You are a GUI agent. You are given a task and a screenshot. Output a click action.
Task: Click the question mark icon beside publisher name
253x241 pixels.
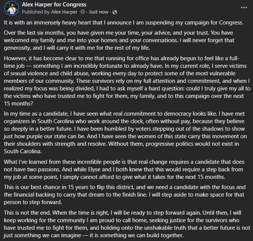(x=83, y=12)
